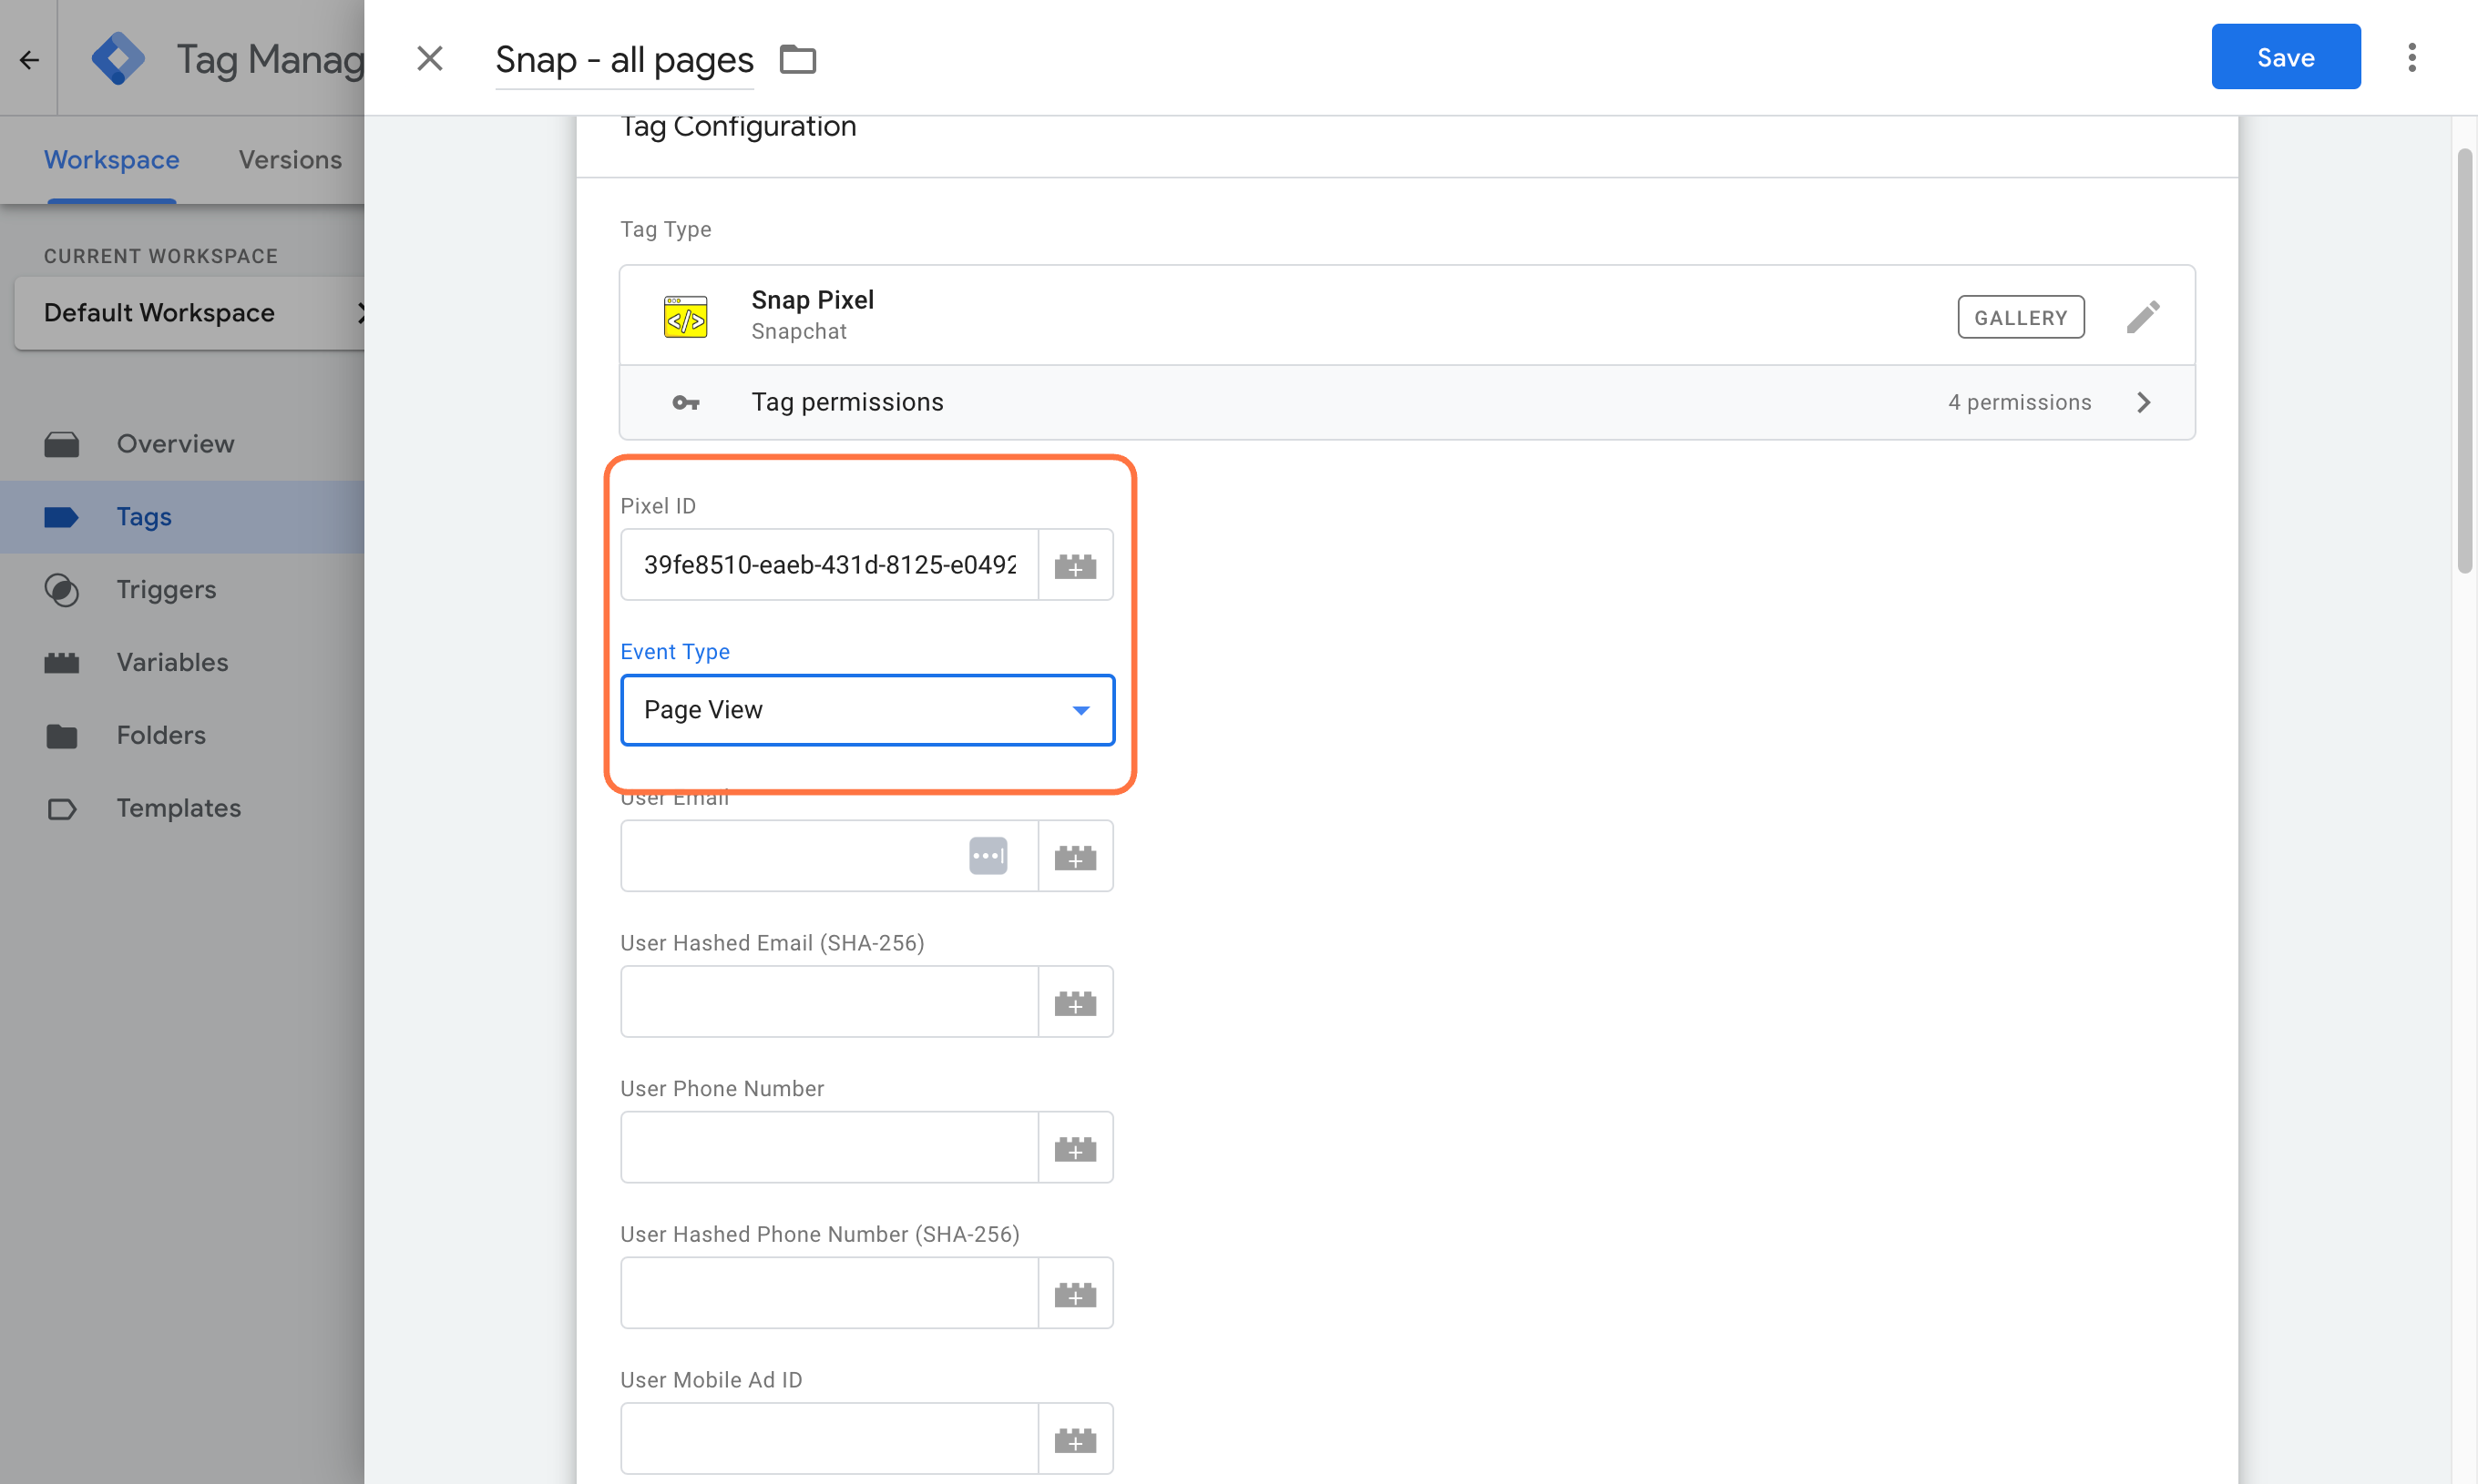Image resolution: width=2478 pixels, height=1484 pixels.
Task: Open the three-dot more options menu
Action: (2412, 58)
